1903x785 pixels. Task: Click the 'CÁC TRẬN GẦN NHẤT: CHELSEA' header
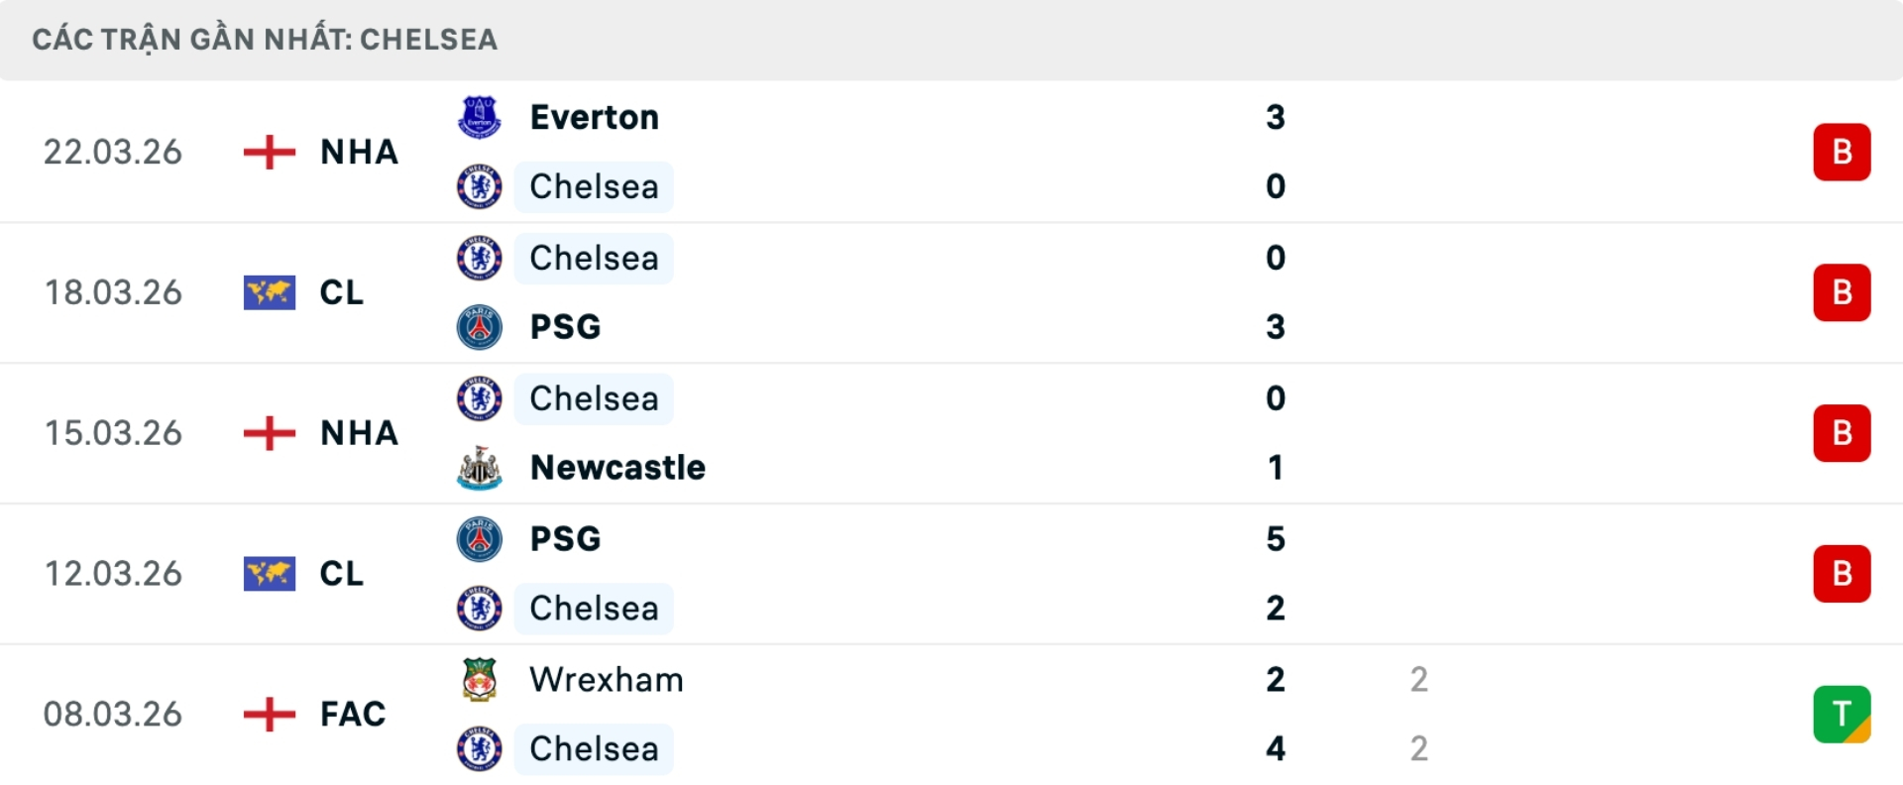[x=265, y=40]
